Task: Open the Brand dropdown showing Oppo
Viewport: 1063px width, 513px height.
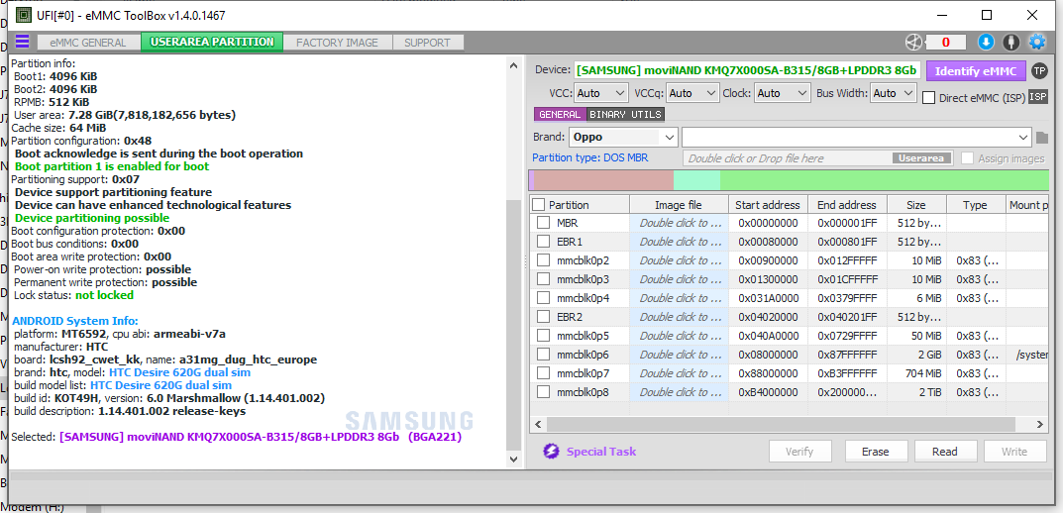Action: 623,137
